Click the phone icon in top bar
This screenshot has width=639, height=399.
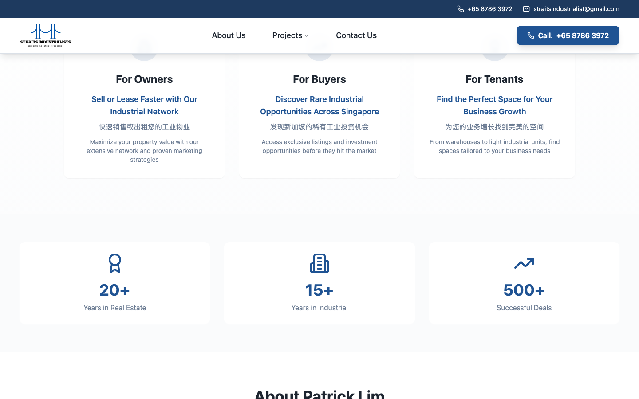(x=461, y=9)
